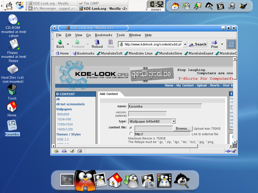The image size is (258, 193).
Task: Open the Back button history dropdown
Action: click(68, 44)
